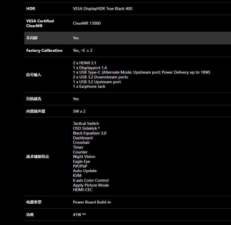This screenshot has height=225, width=231.
Task: Select the HDMI-CEC entry
Action: click(83, 190)
